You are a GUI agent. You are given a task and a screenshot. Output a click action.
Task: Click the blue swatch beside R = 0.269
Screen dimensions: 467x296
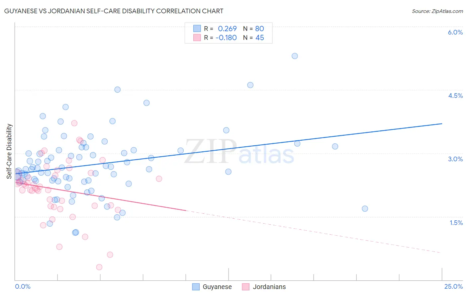pos(197,29)
